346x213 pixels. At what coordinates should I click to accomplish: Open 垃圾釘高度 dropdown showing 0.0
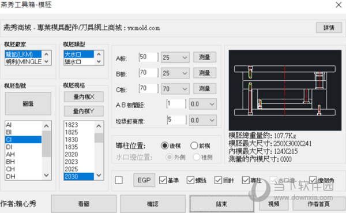point(203,121)
